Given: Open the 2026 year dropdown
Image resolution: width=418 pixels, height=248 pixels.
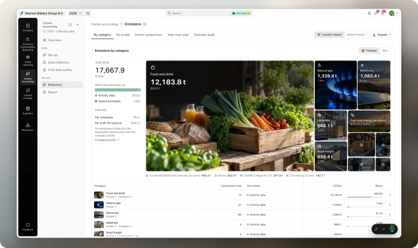Looking at the screenshot, I should 75,13.
